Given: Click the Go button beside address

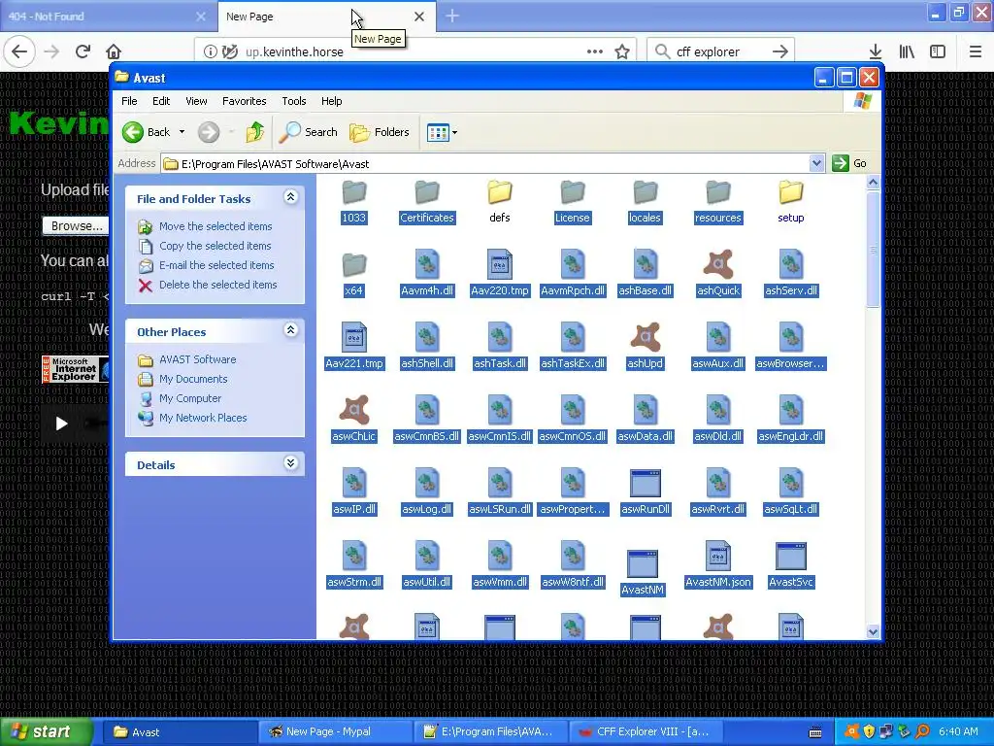Looking at the screenshot, I should [x=850, y=163].
